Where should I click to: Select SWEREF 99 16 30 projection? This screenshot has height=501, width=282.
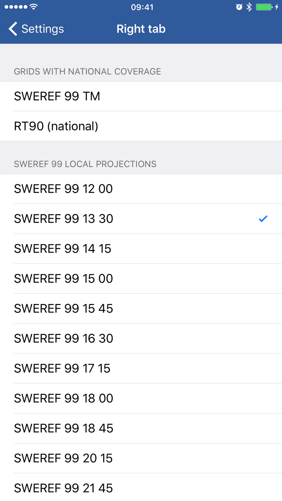[63, 338]
